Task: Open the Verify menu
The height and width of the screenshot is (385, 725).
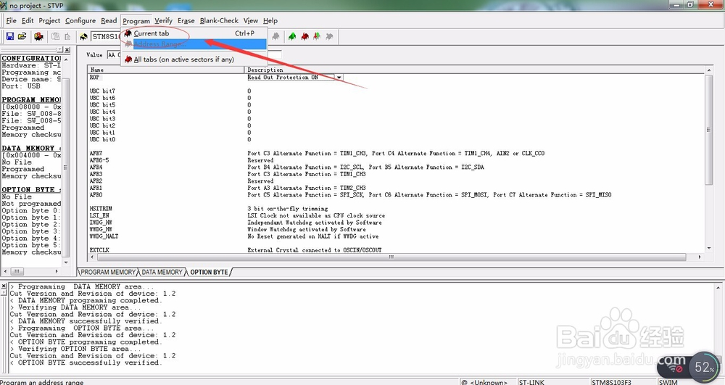Action: 163,21
